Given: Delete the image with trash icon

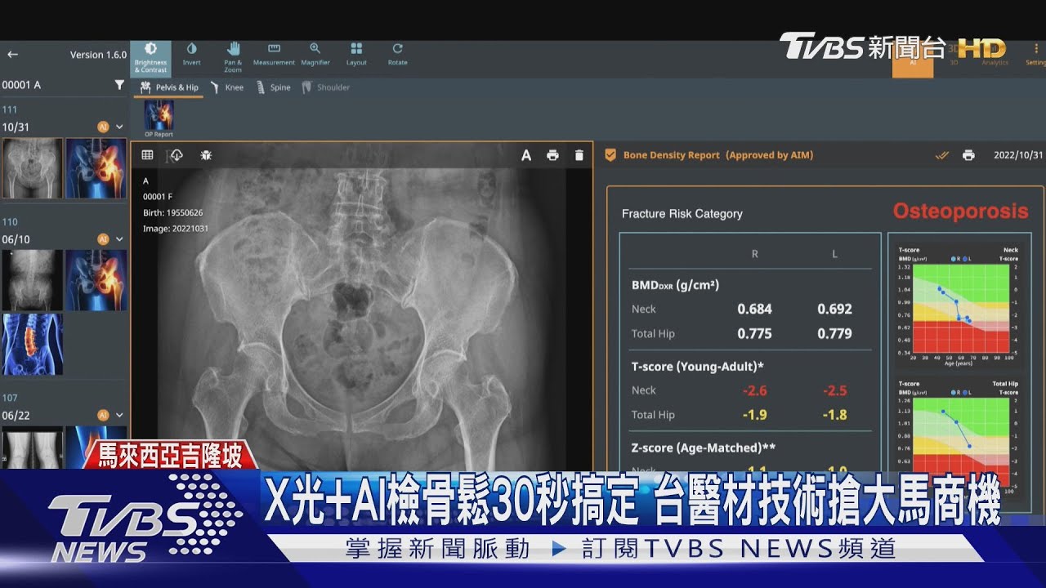Looking at the screenshot, I should [579, 155].
